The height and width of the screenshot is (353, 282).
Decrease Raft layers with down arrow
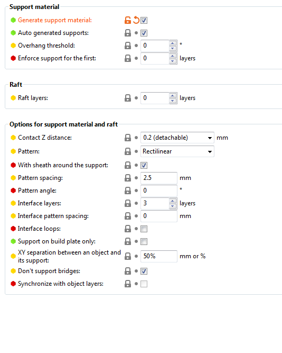coord(173,101)
